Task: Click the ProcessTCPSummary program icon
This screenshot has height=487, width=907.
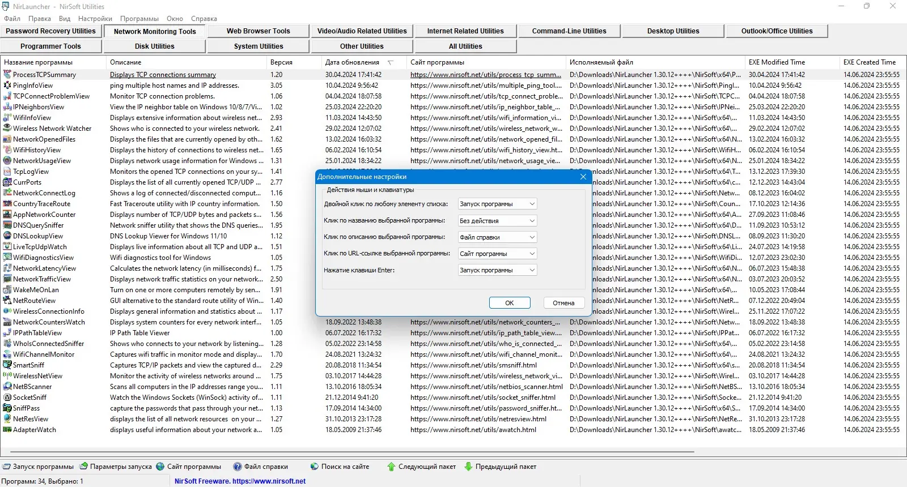Action: coord(7,74)
